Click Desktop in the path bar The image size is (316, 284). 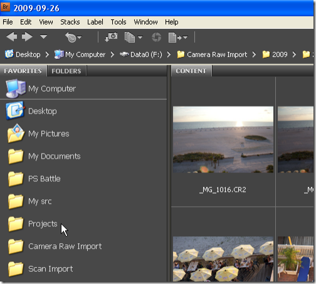[28, 55]
